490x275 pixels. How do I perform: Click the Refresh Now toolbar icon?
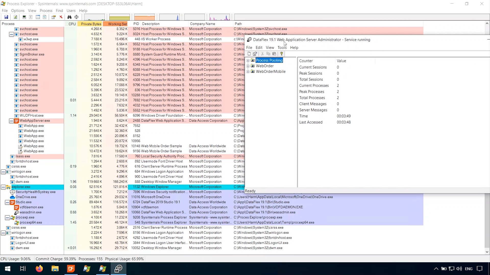pyautogui.click(x=15, y=17)
